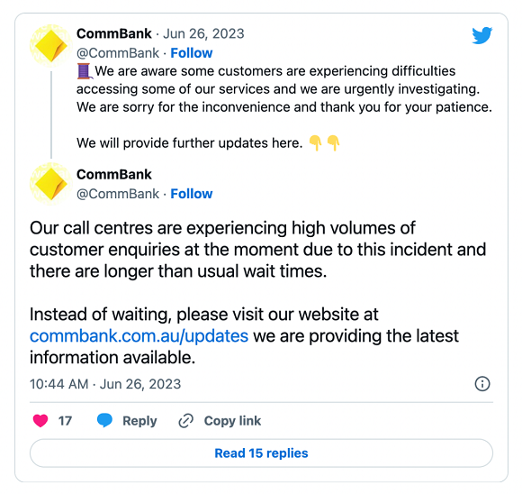The width and height of the screenshot is (522, 494).
Task: Follow CommBank from the first tweet
Action: (192, 53)
